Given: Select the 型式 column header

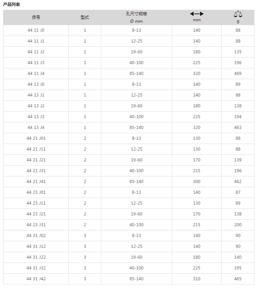Looking at the screenshot, I should [x=85, y=17].
